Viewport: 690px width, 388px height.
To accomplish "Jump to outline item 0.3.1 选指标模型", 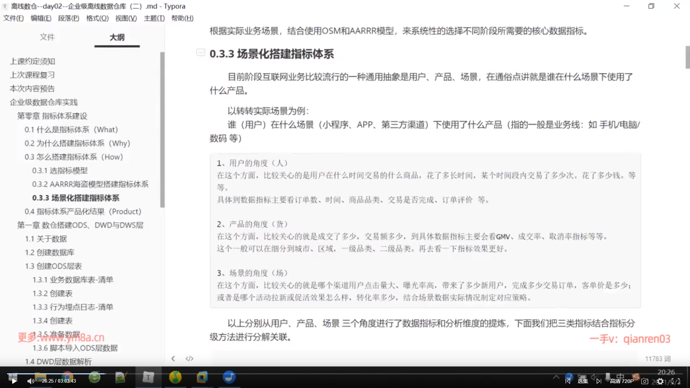I will click(x=60, y=171).
